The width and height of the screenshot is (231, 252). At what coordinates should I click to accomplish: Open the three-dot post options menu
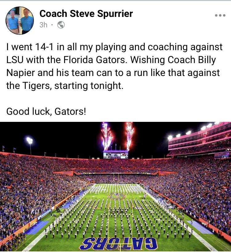[220, 15]
